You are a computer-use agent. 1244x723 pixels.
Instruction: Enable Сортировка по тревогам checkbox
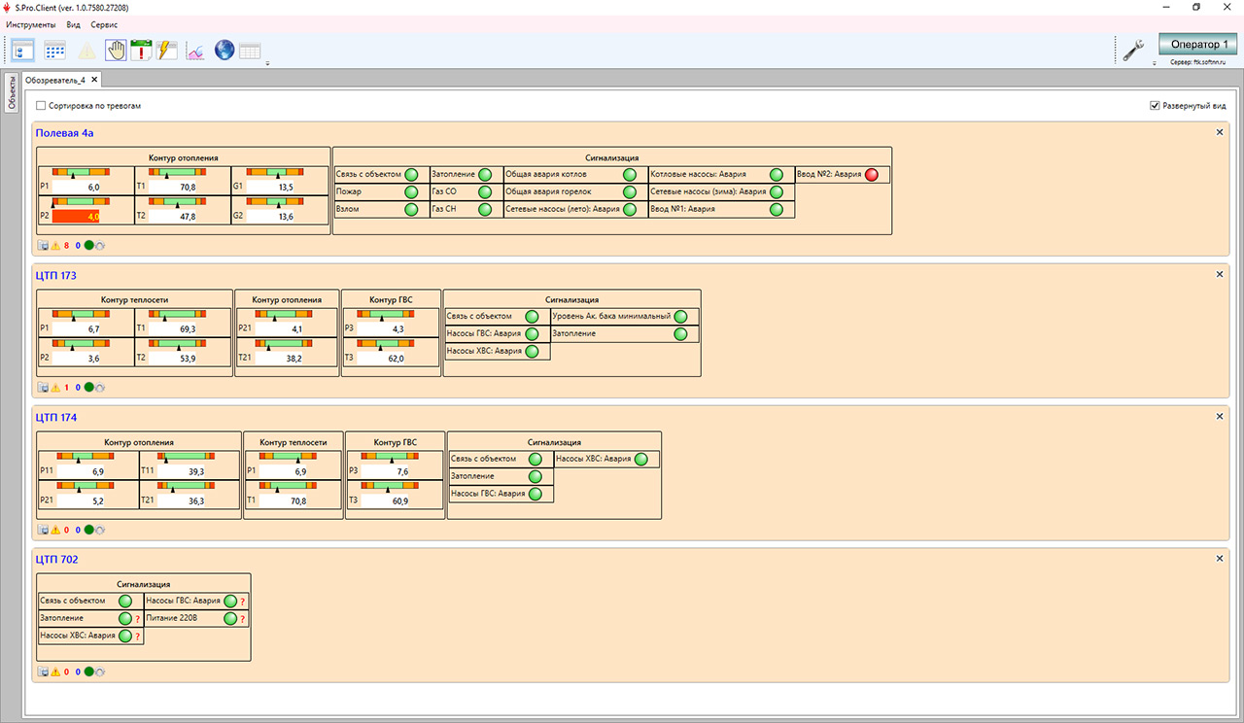coord(41,105)
